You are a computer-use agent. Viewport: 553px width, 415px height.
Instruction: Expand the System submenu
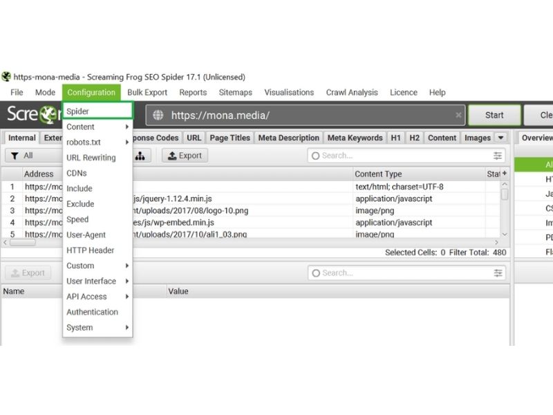97,327
